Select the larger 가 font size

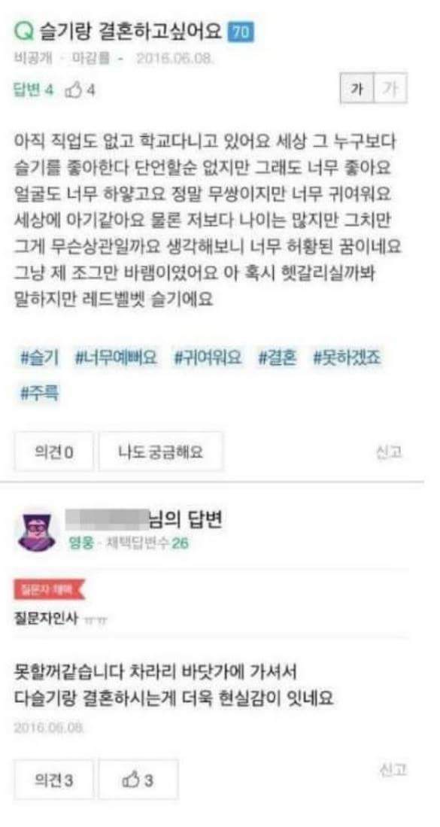[390, 89]
